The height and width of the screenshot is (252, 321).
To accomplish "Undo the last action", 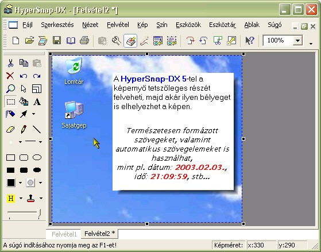I will [24, 76].
